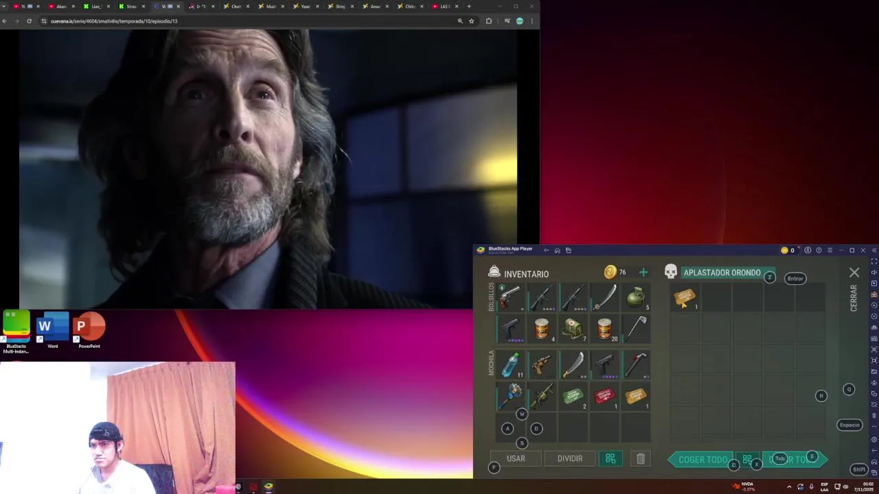Select the green grenade launcher
879x494 pixels.
point(541,396)
